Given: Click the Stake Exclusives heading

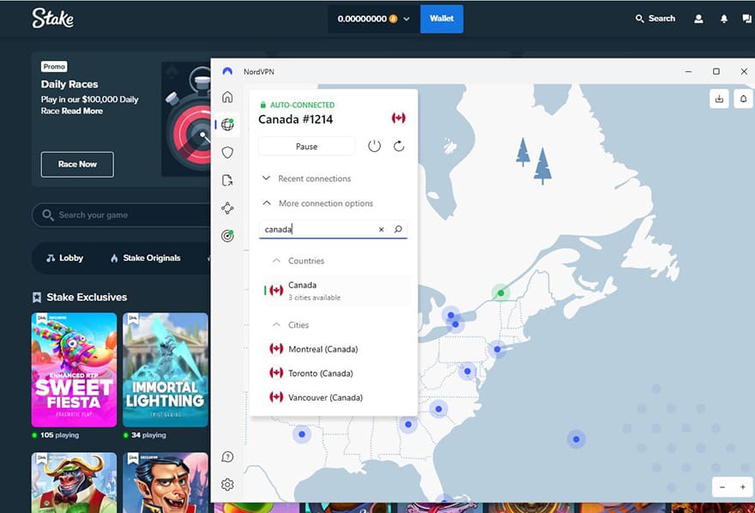Looking at the screenshot, I should point(87,297).
